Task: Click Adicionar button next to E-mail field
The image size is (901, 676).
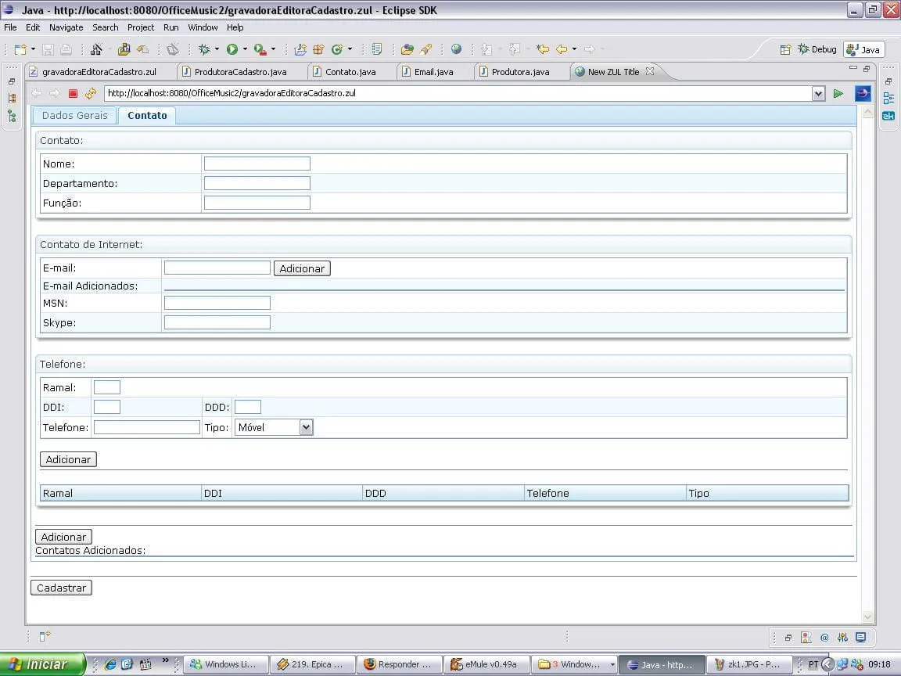Action: [302, 268]
